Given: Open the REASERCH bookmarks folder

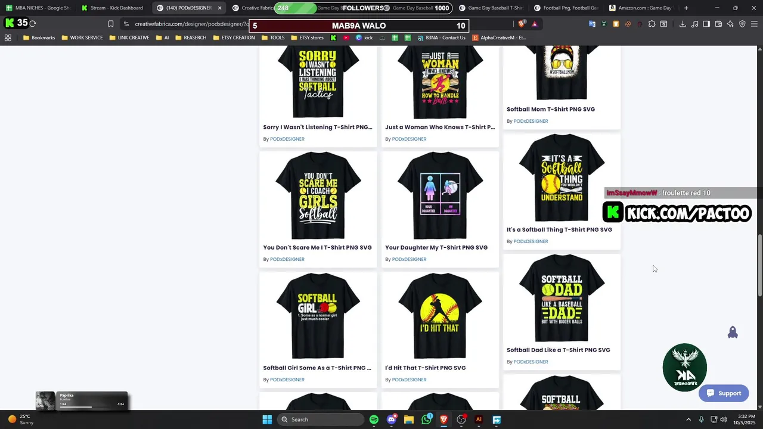Looking at the screenshot, I should [x=191, y=38].
